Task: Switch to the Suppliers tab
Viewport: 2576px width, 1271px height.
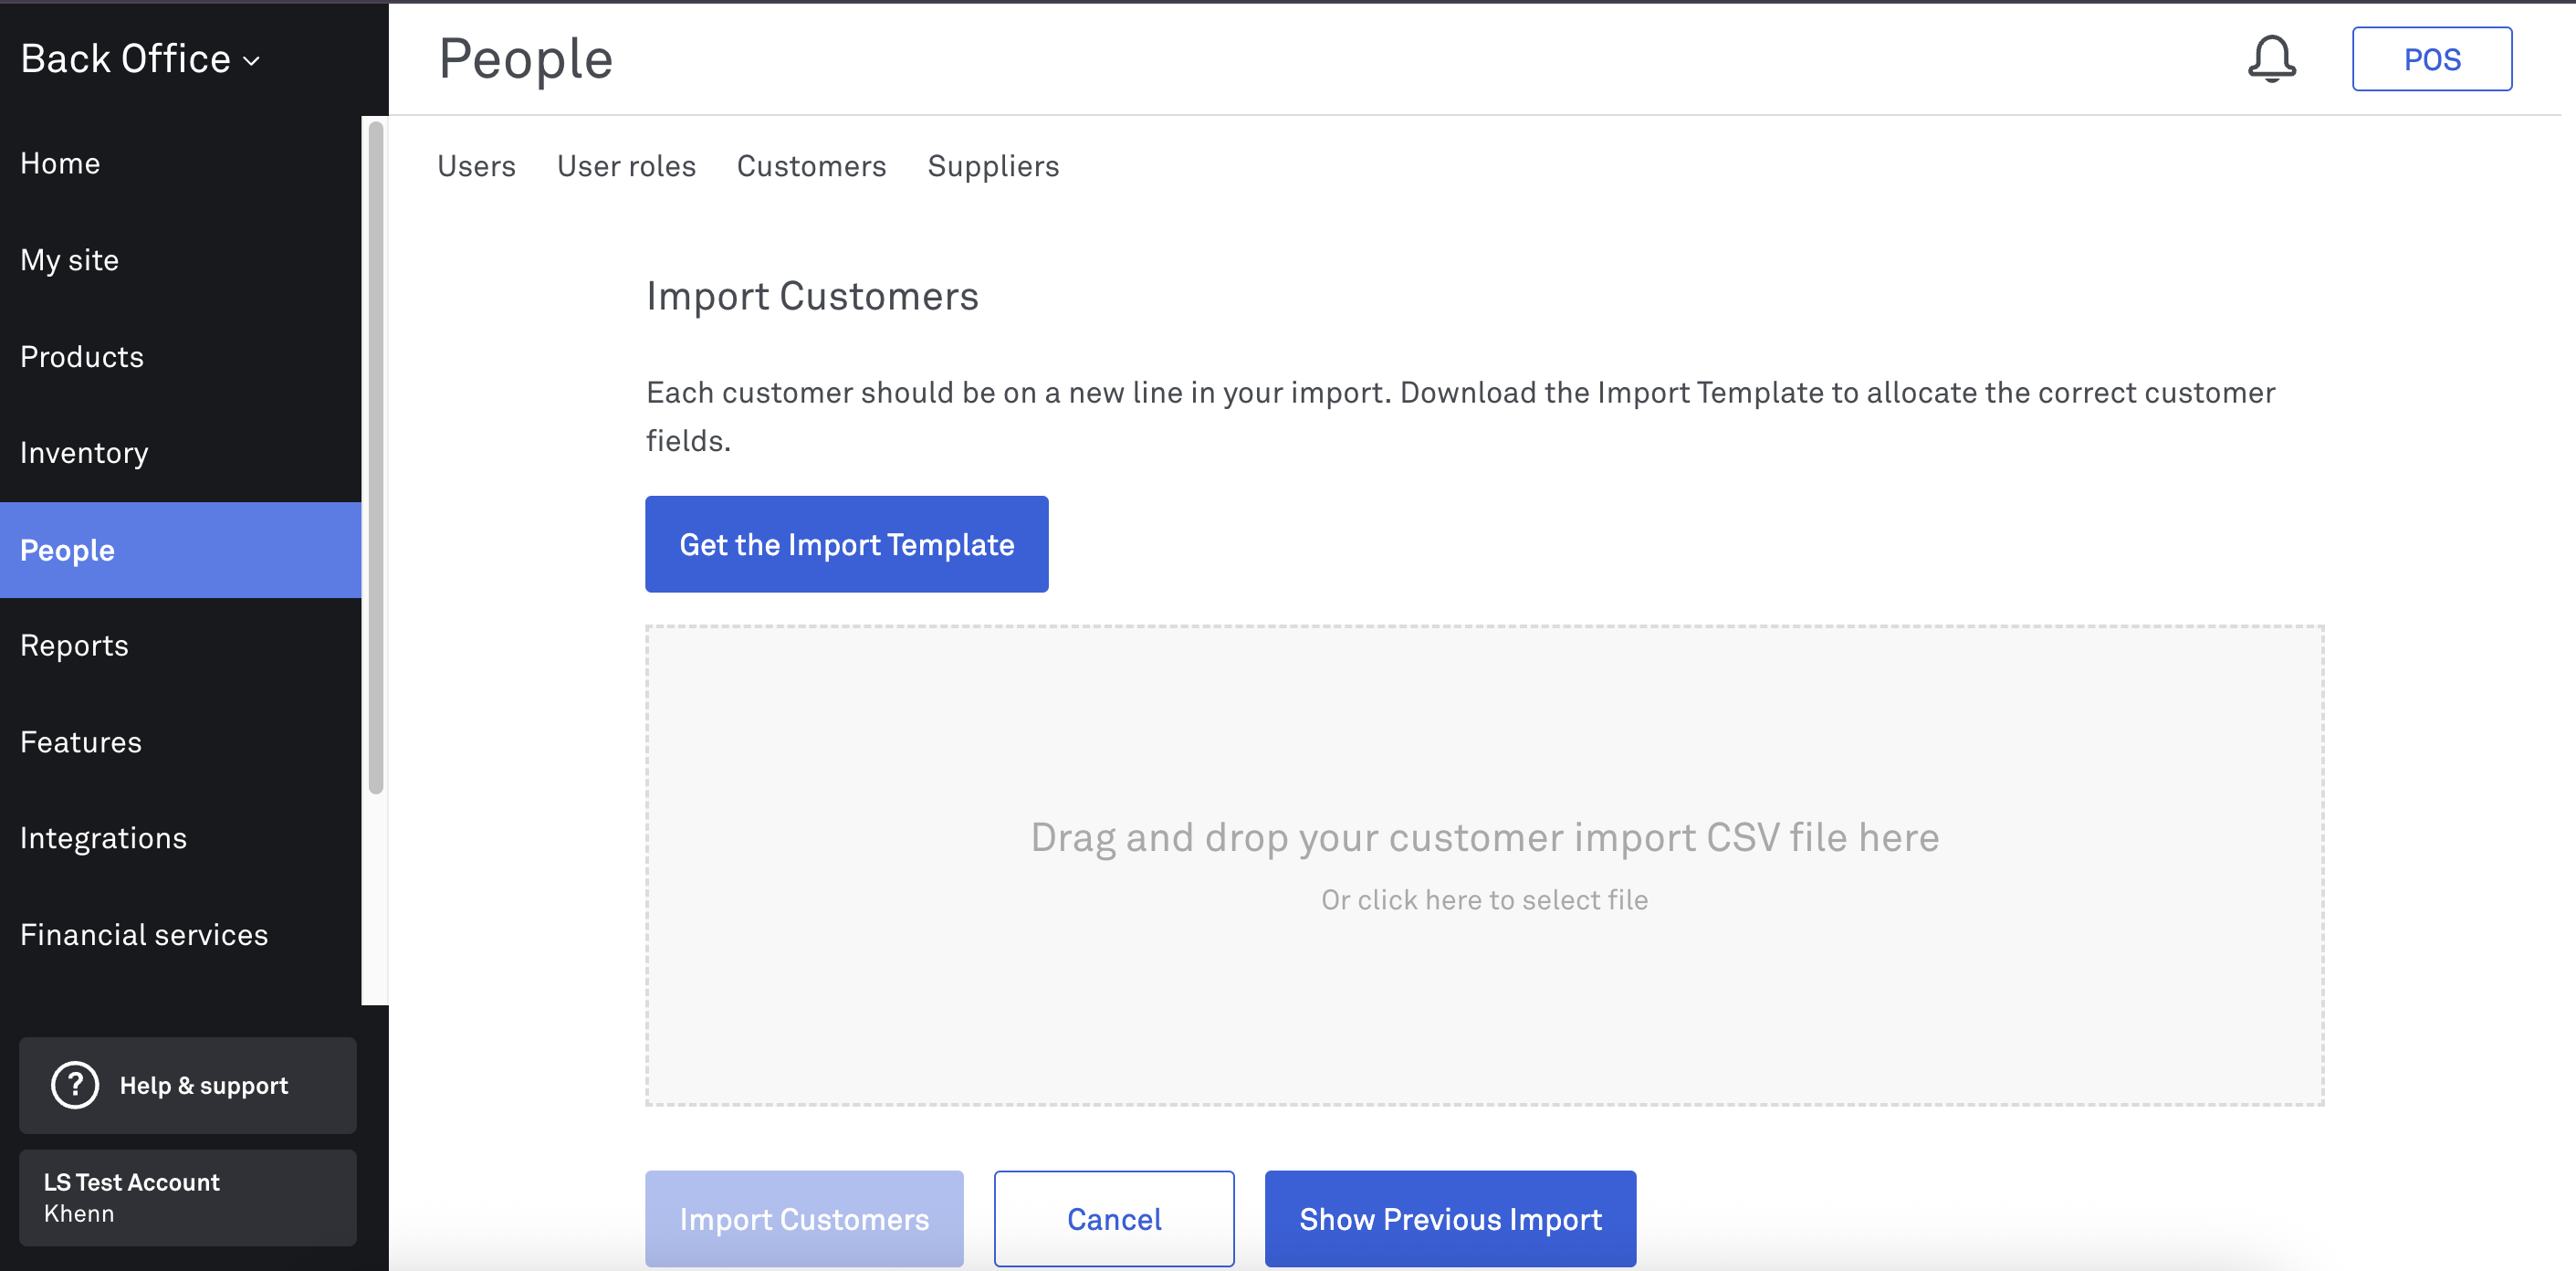Action: coord(993,166)
